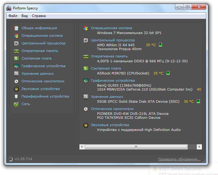This screenshot has width=218, height=175.
Task: Click Графические устройства heading link in summary
Action: click(x=113, y=81)
